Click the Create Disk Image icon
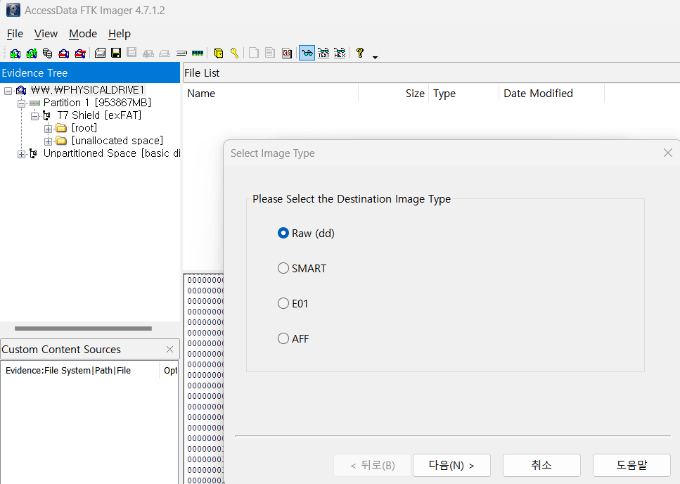The image size is (680, 484). pos(100,53)
